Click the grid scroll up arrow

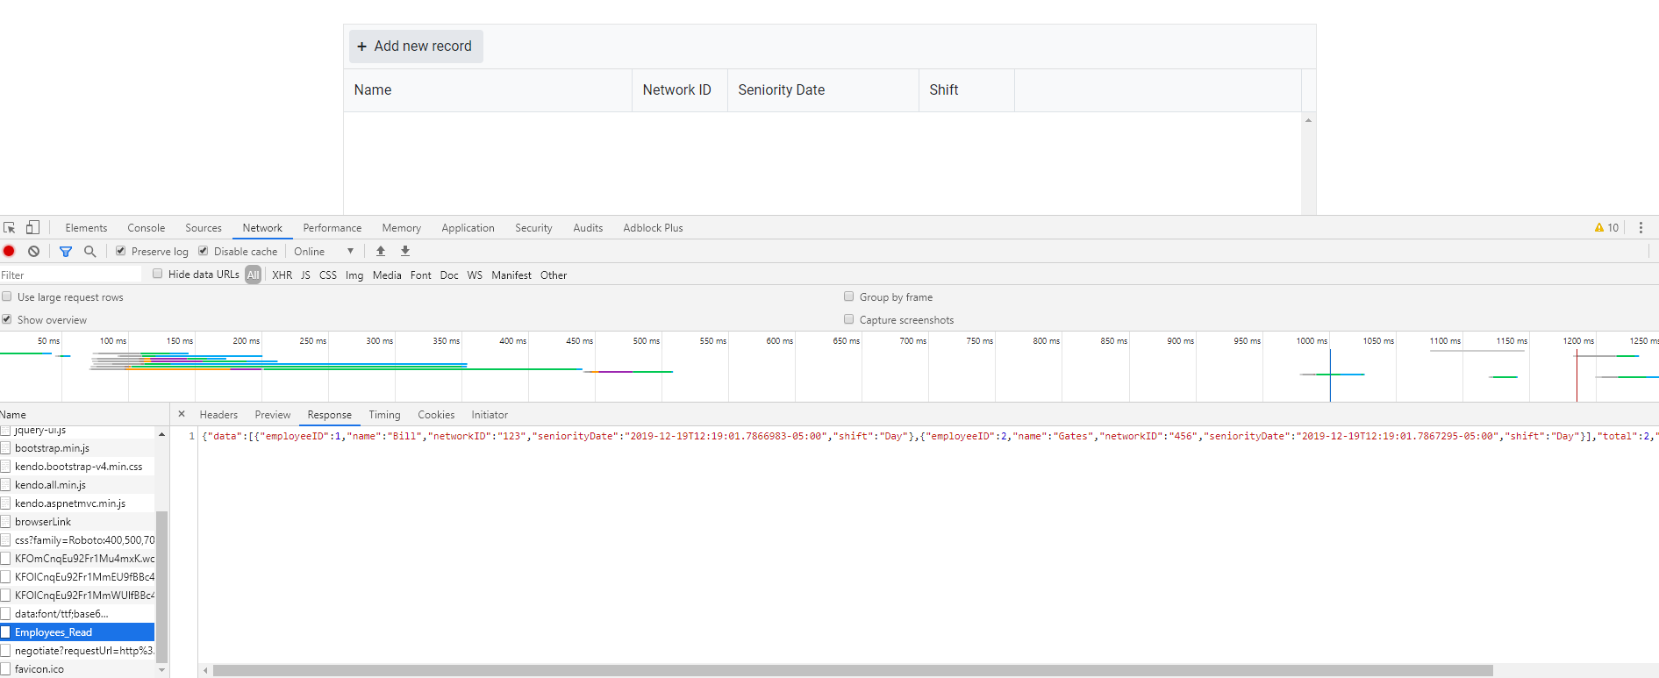(x=1308, y=120)
